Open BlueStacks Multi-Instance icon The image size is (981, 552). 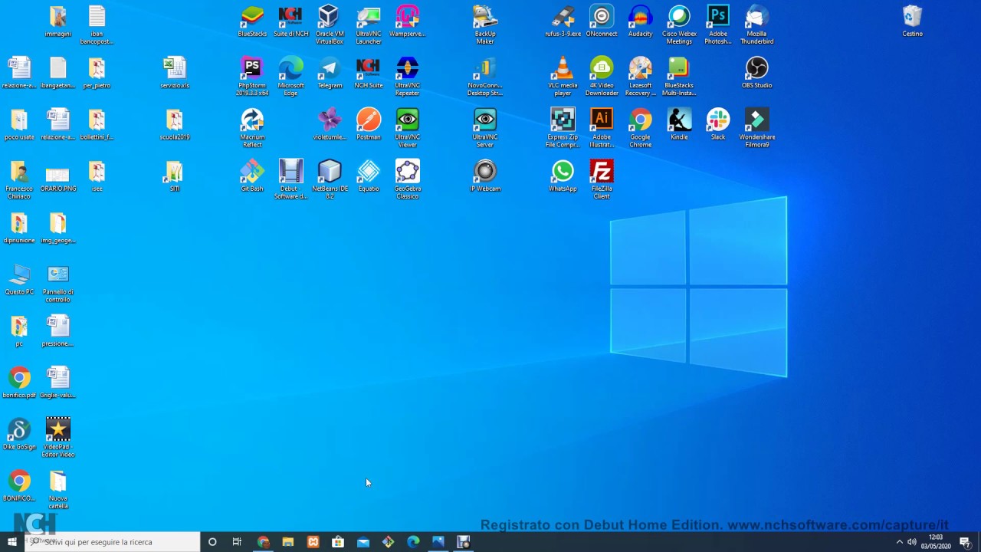[x=679, y=76]
